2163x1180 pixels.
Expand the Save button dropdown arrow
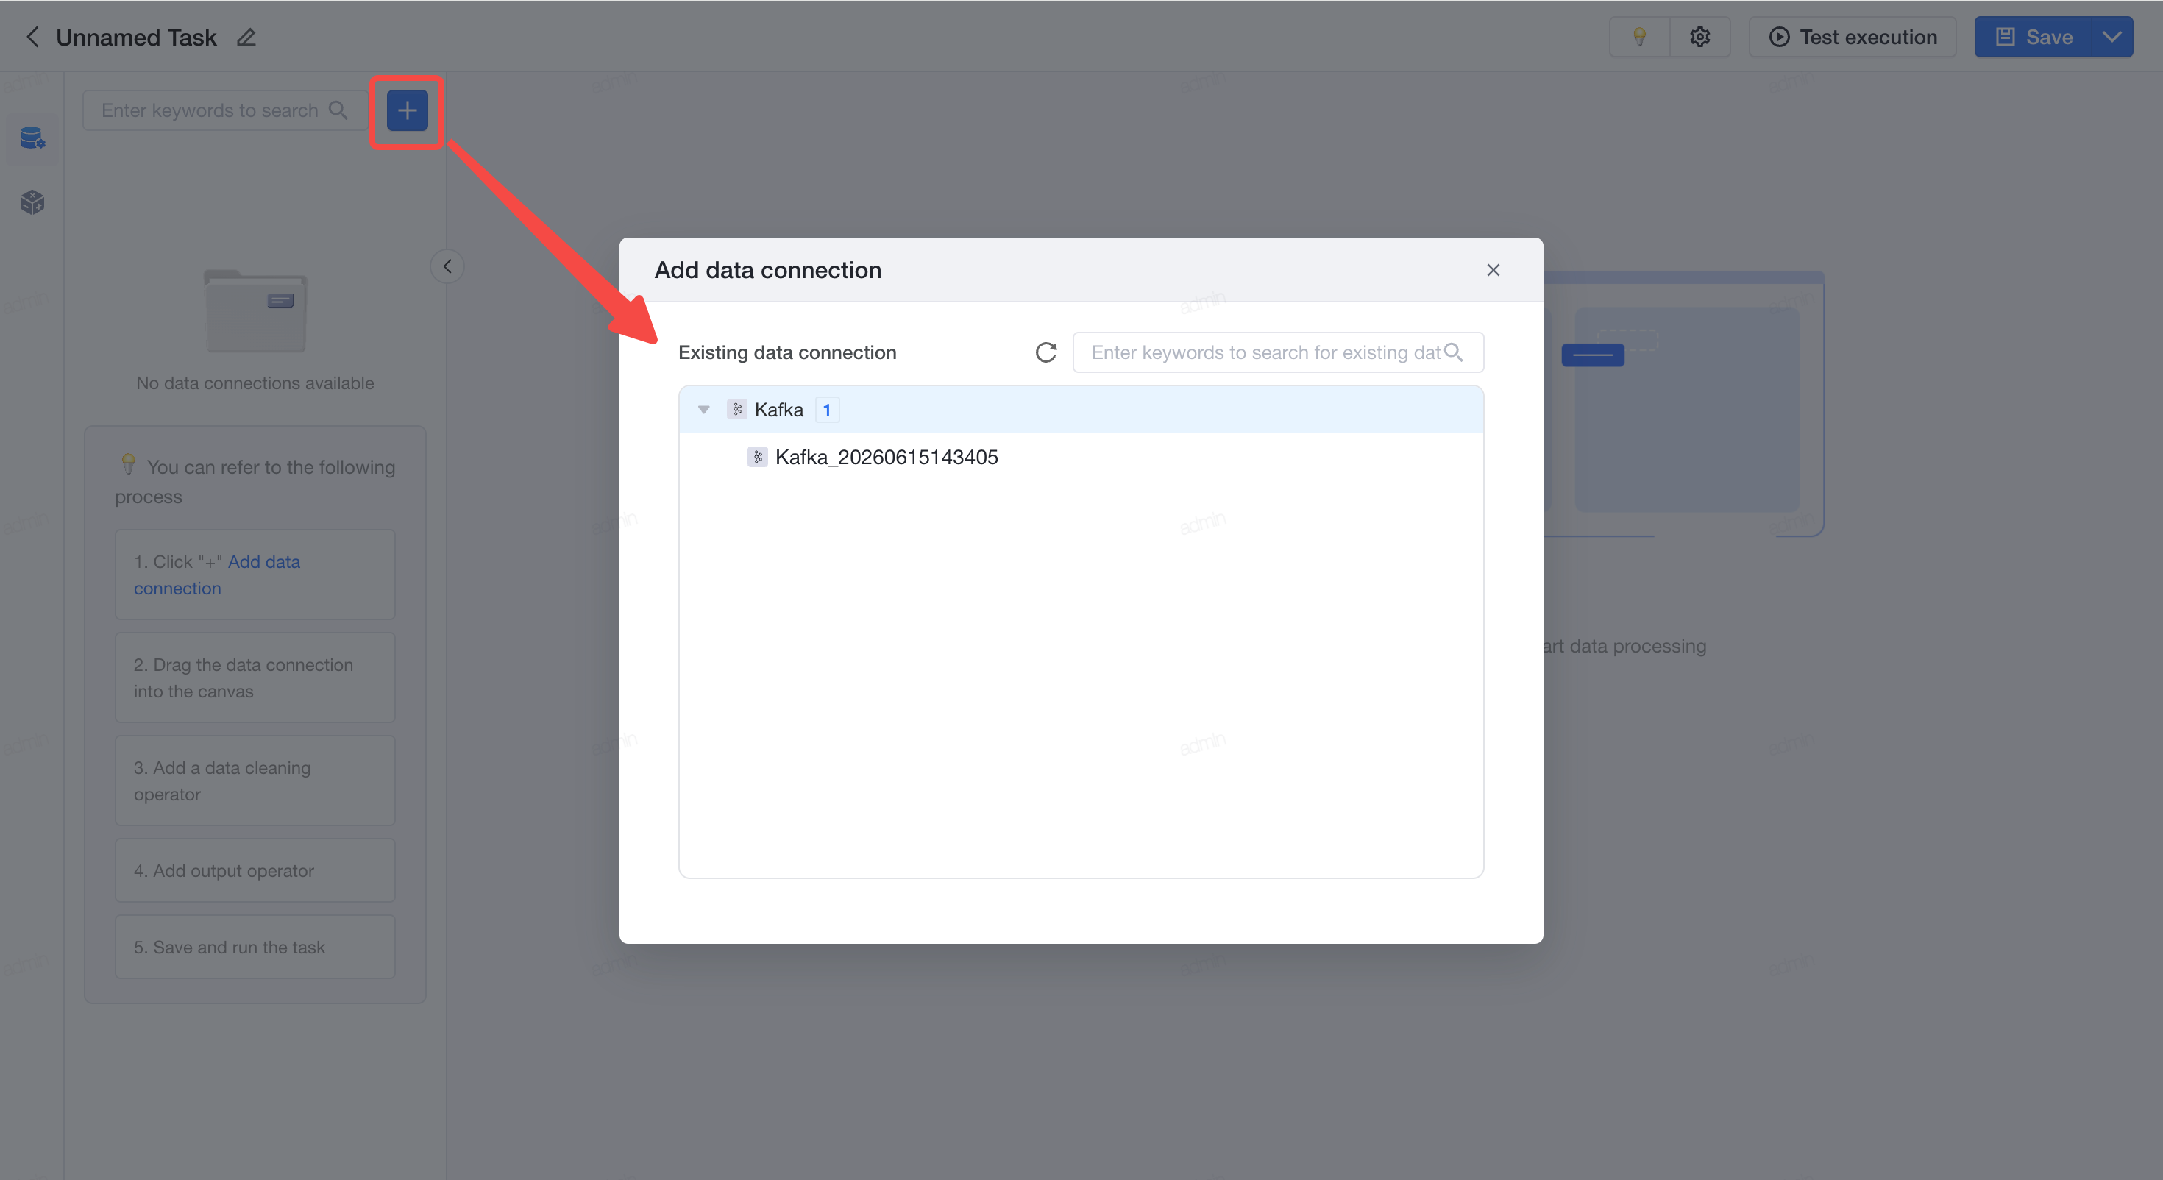tap(2111, 37)
